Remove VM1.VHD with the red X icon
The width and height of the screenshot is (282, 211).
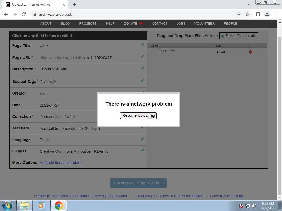(250, 52)
